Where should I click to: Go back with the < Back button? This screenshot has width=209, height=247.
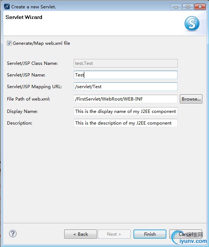tap(81, 234)
